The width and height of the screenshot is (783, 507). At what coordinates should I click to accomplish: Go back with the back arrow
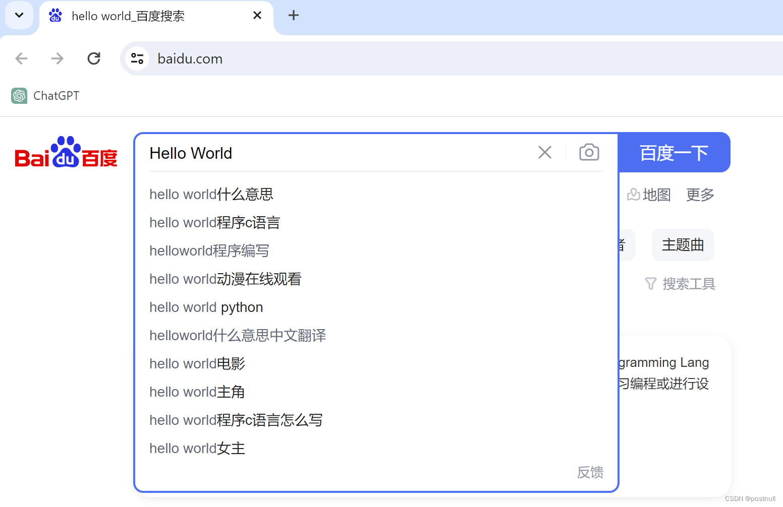tap(21, 58)
